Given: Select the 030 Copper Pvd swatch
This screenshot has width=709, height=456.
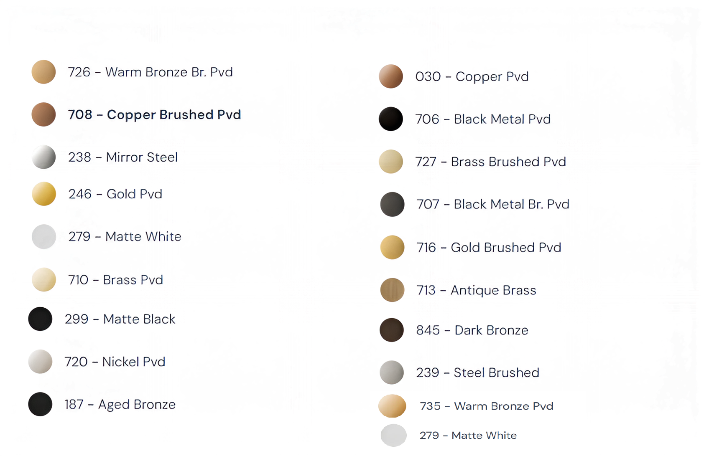Looking at the screenshot, I should 390,76.
